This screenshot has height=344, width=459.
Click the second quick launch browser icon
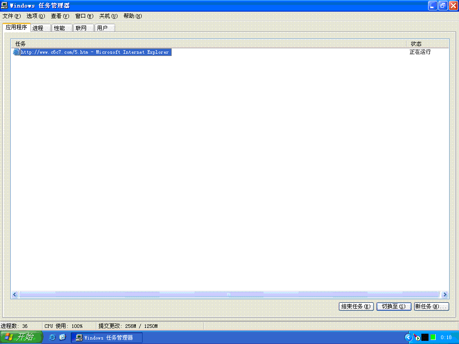pyautogui.click(x=62, y=337)
